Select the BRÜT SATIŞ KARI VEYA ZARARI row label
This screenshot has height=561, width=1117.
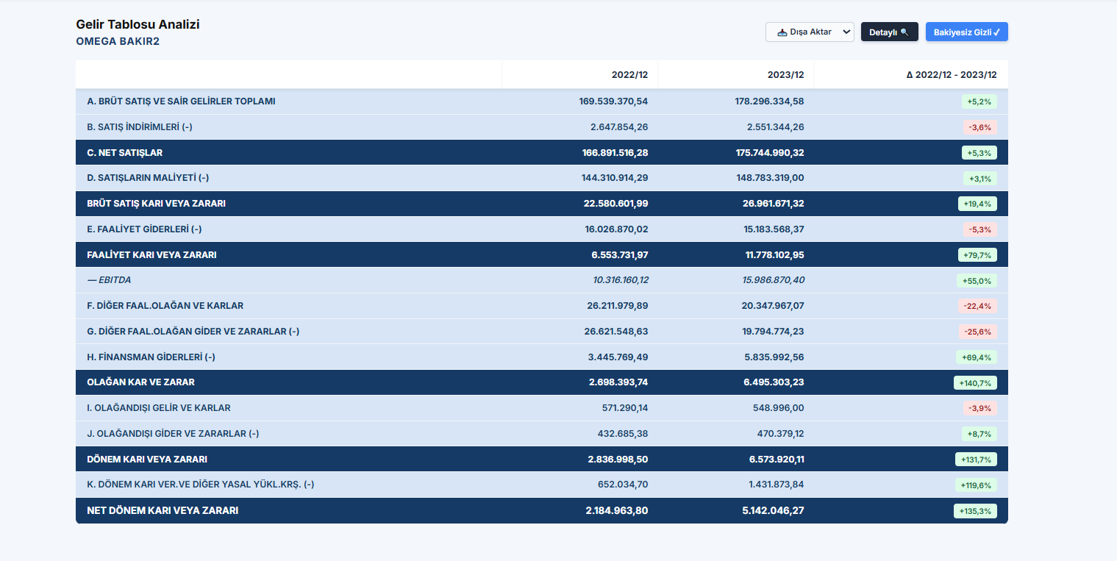click(156, 204)
